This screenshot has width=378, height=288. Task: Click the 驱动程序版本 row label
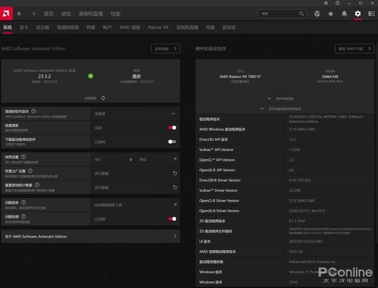coord(210,119)
